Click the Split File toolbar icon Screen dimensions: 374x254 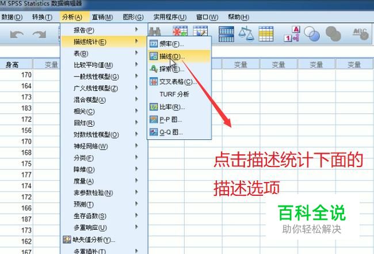[x=226, y=34]
